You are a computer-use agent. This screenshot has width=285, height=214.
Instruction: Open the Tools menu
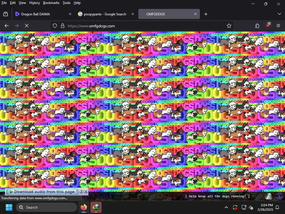point(67,3)
